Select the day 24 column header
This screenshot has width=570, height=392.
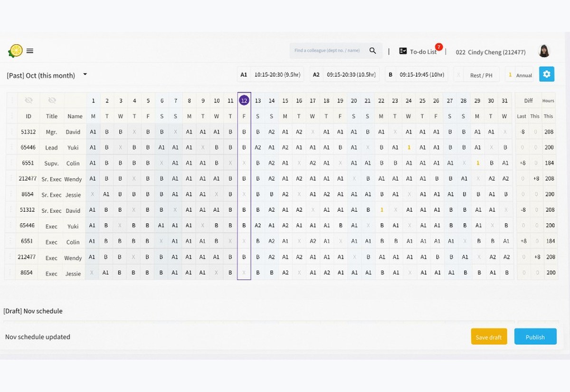click(x=408, y=100)
